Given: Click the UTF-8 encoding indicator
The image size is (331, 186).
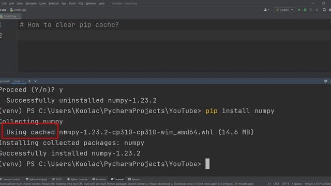Looking at the screenshot, I should pyautogui.click(x=285, y=184).
